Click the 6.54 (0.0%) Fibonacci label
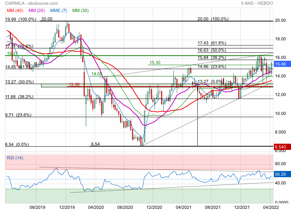Image resolution: width=291 pixels, height=211 pixels. pyautogui.click(x=17, y=144)
